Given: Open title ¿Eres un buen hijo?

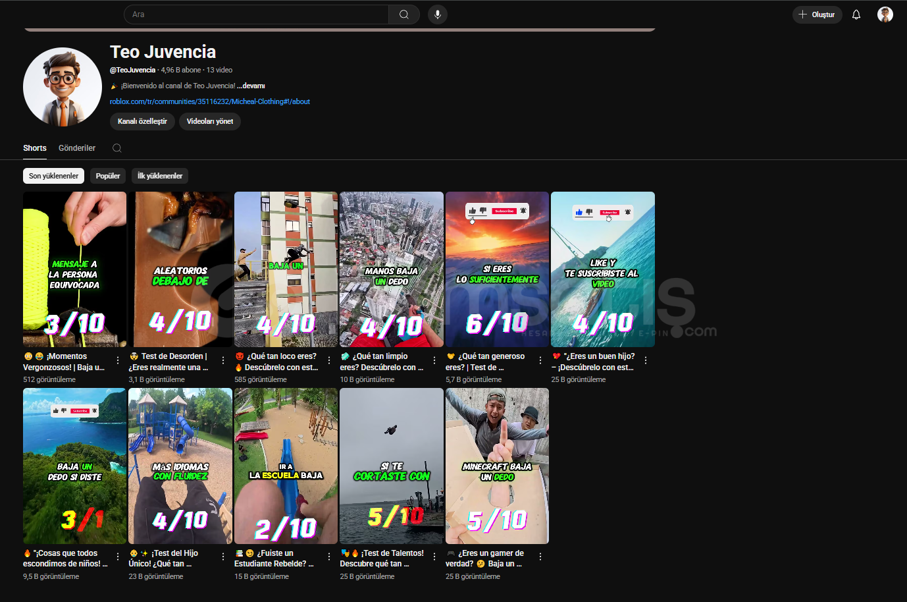Looking at the screenshot, I should pyautogui.click(x=593, y=362).
